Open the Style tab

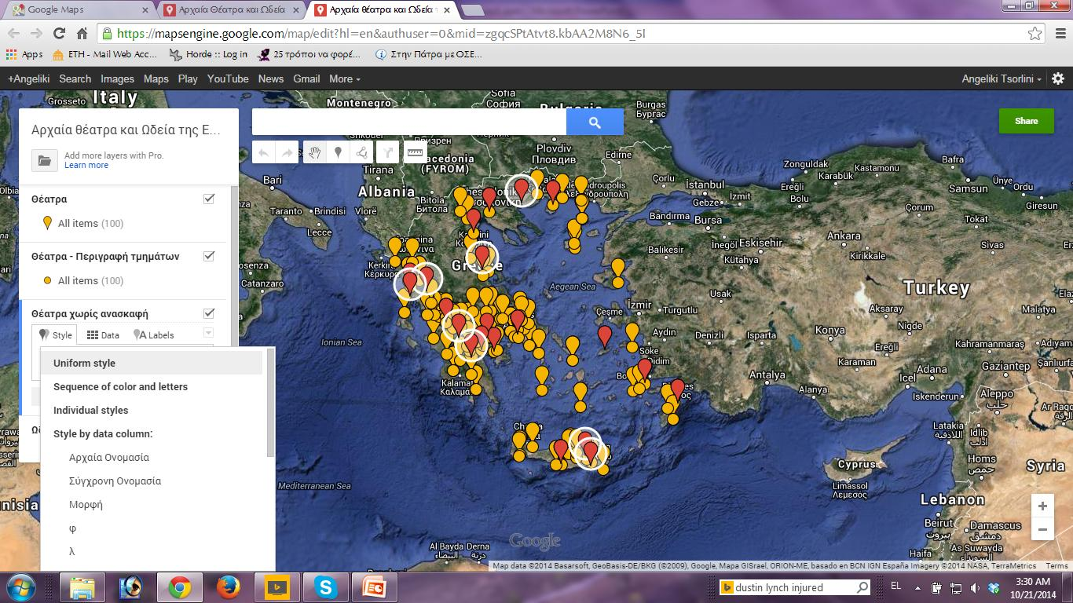(x=56, y=334)
